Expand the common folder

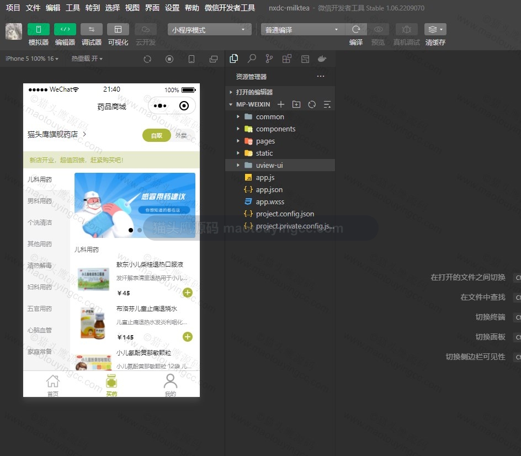point(280,116)
